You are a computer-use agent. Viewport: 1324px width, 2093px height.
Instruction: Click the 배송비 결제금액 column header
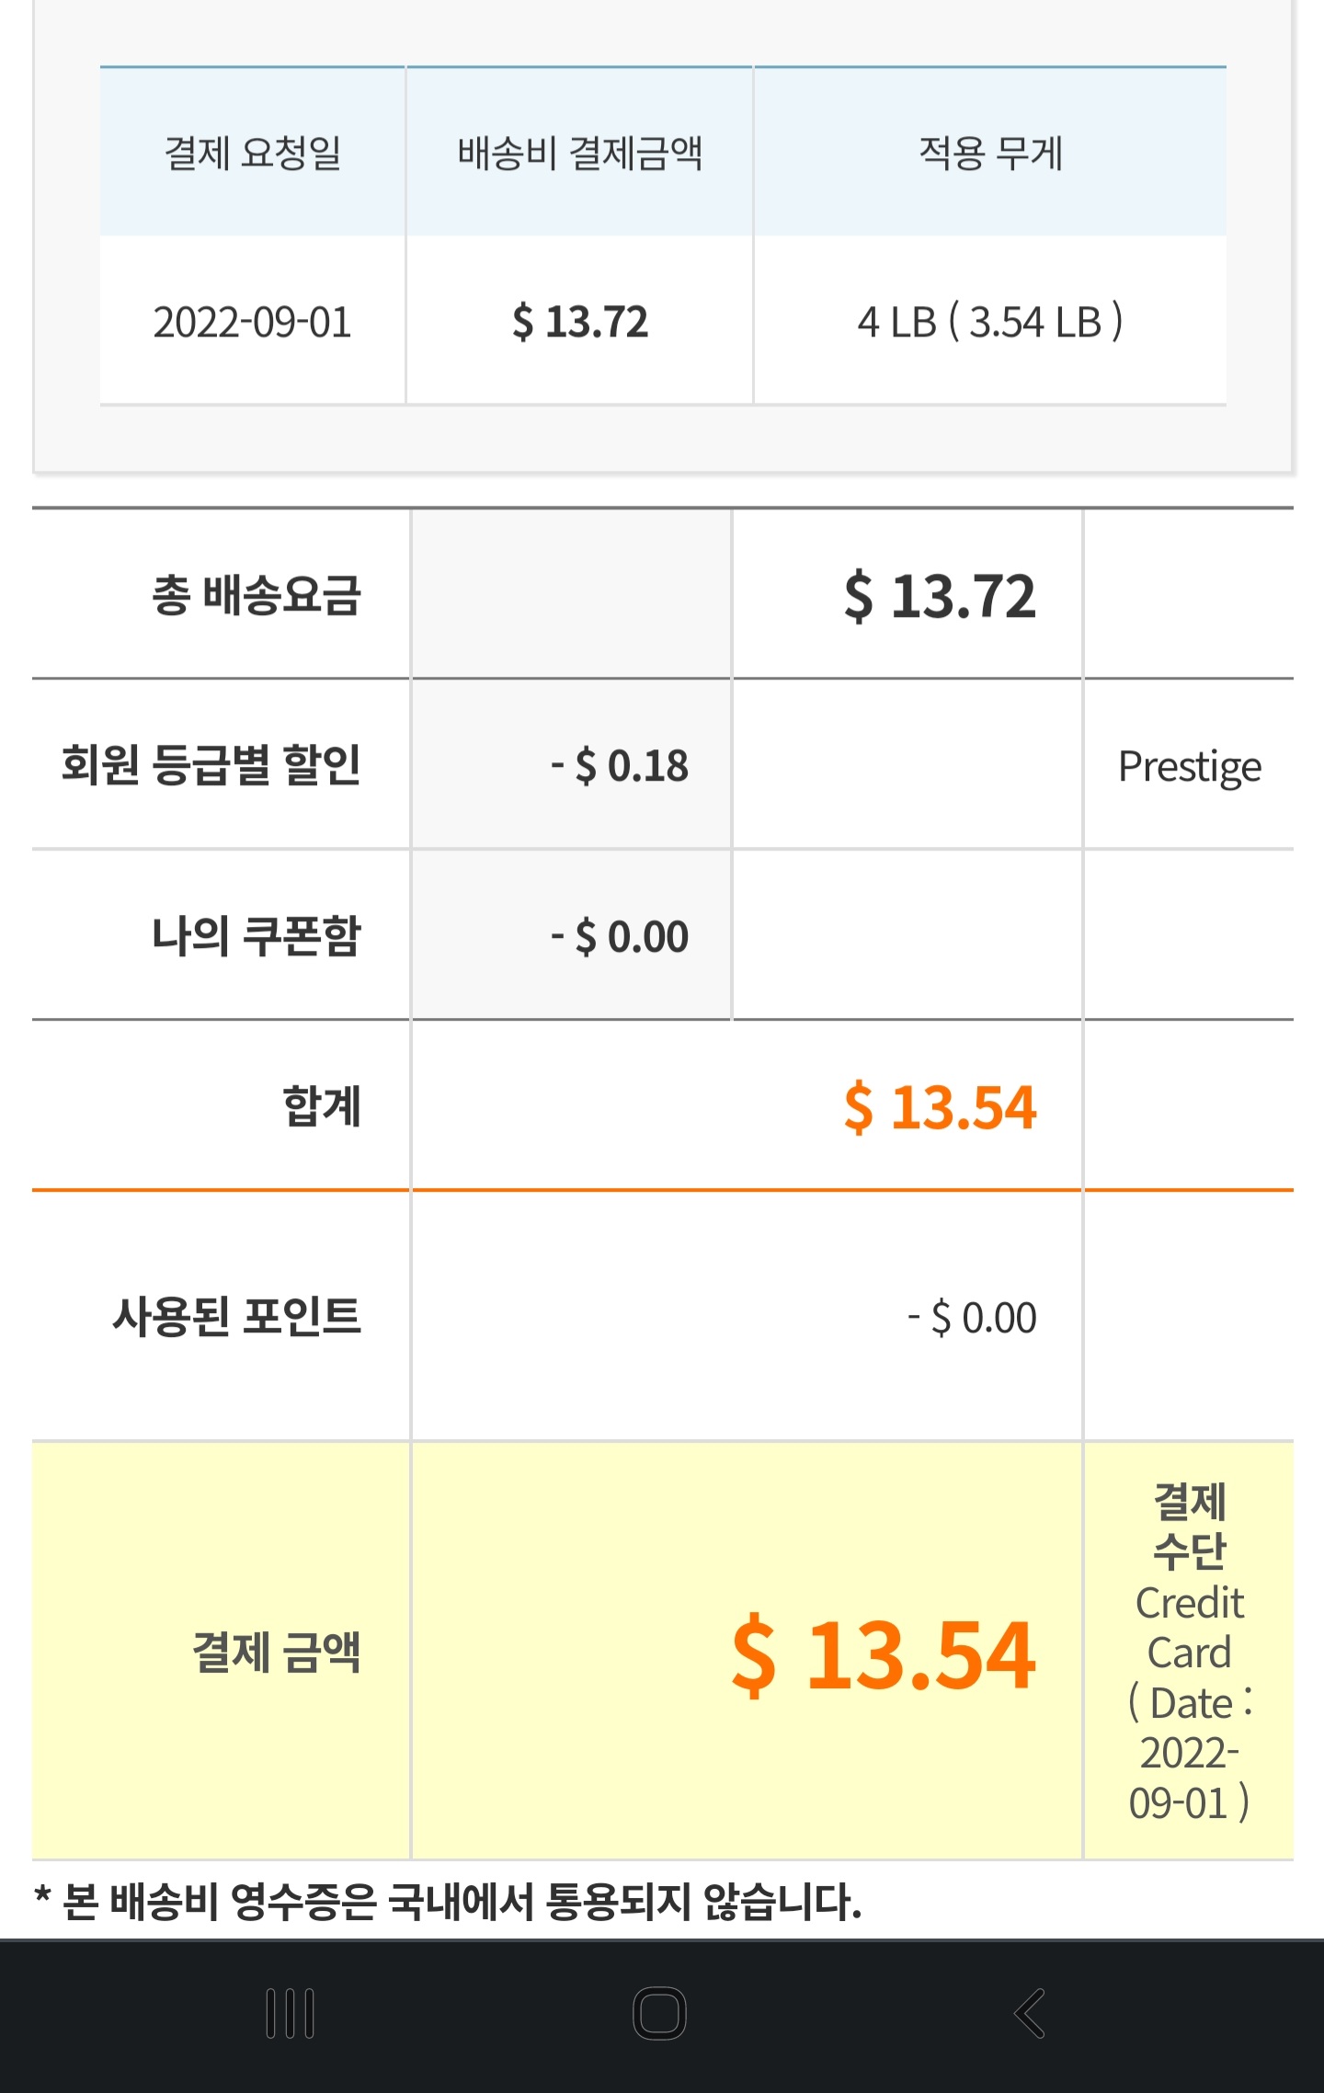(580, 153)
